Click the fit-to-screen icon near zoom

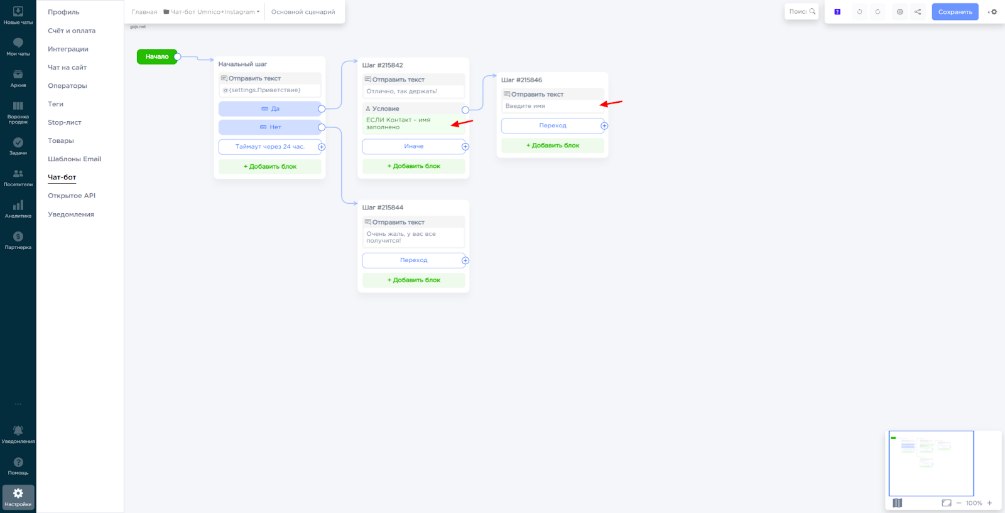pos(946,503)
